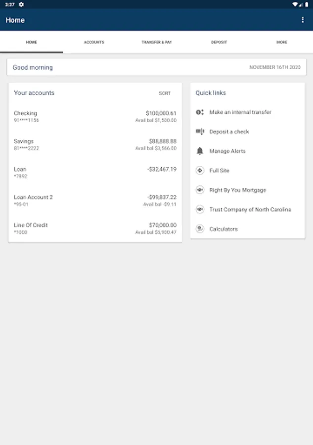View the Line Of Credit account
This screenshot has width=313, height=445.
click(95, 228)
